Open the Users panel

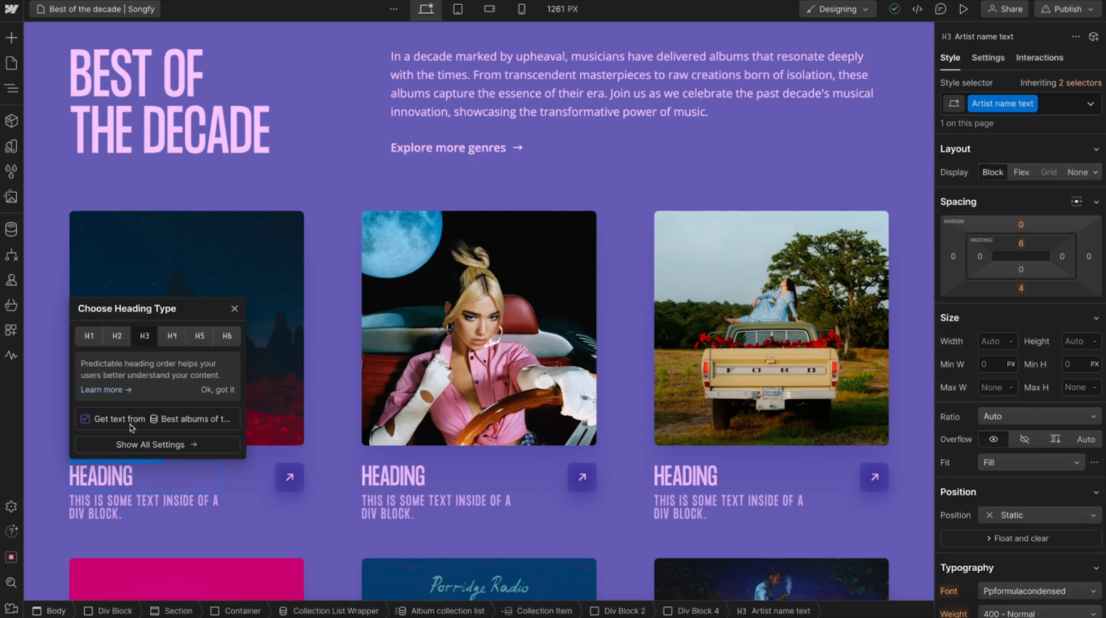(x=11, y=280)
